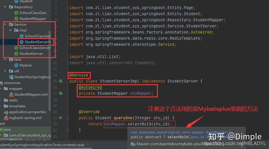Select StudentMapper interface icon in tree
Viewport: 269px width, 149px height.
pos(16,19)
